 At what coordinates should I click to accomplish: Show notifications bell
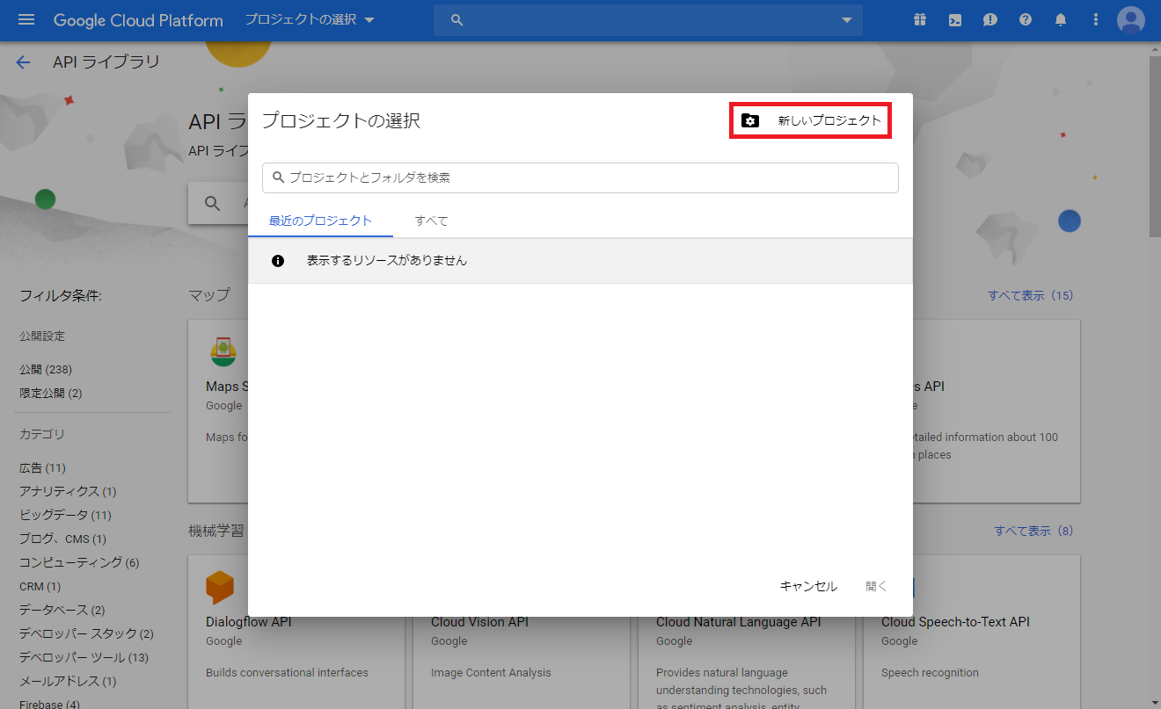(1061, 19)
